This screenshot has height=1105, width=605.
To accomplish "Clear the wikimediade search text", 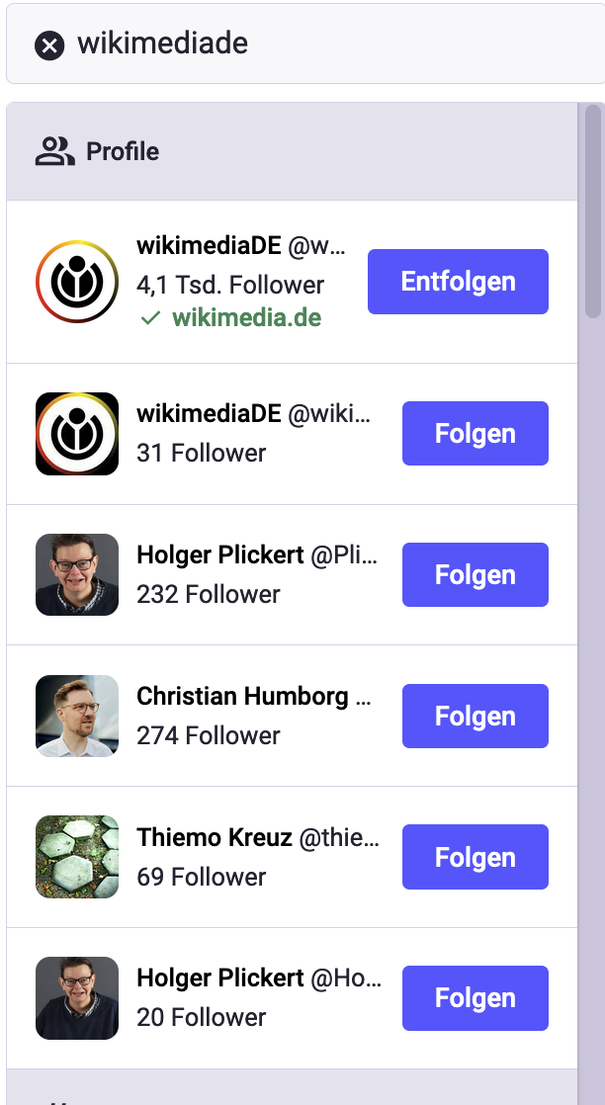I will [x=49, y=44].
